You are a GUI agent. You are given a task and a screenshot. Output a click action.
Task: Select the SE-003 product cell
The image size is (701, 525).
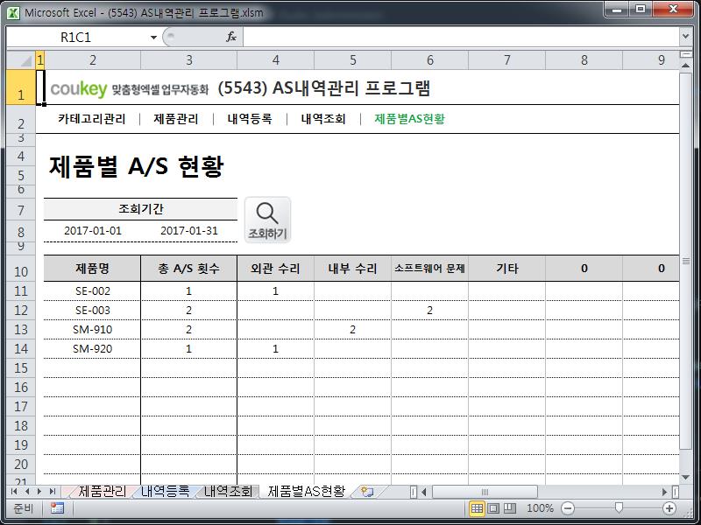(93, 311)
